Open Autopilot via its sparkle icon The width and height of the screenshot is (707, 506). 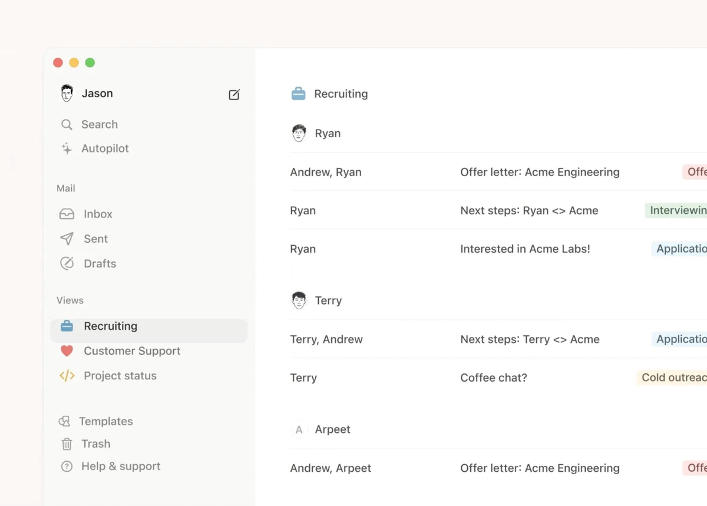tap(67, 148)
